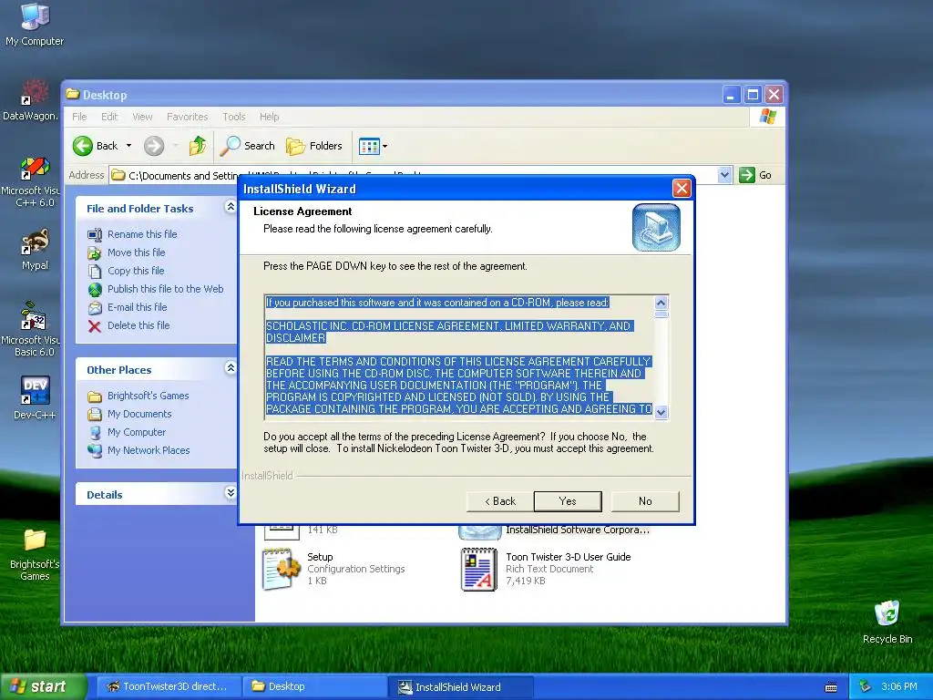
Task: Switch to Desktop taskbar button
Action: tap(314, 686)
